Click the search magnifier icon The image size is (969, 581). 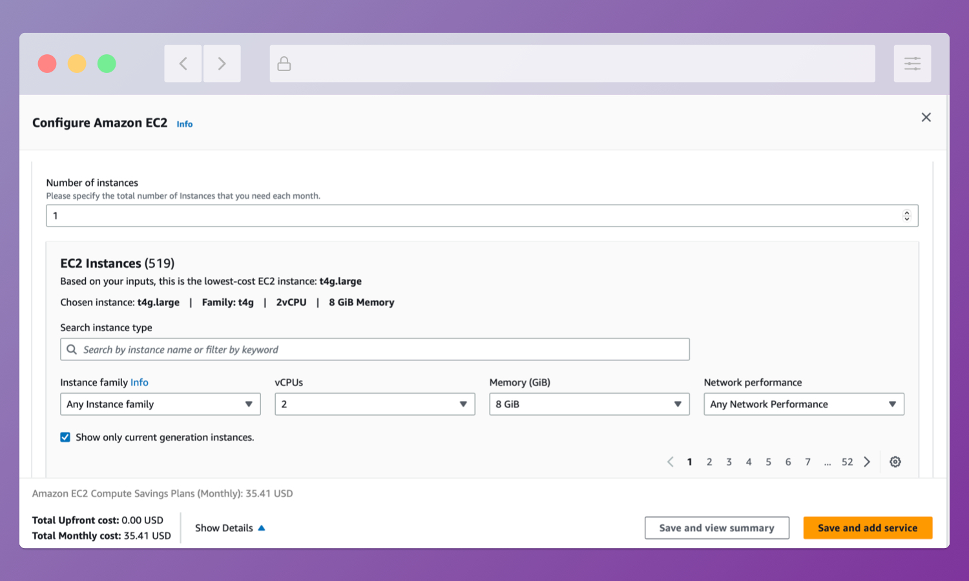click(72, 349)
